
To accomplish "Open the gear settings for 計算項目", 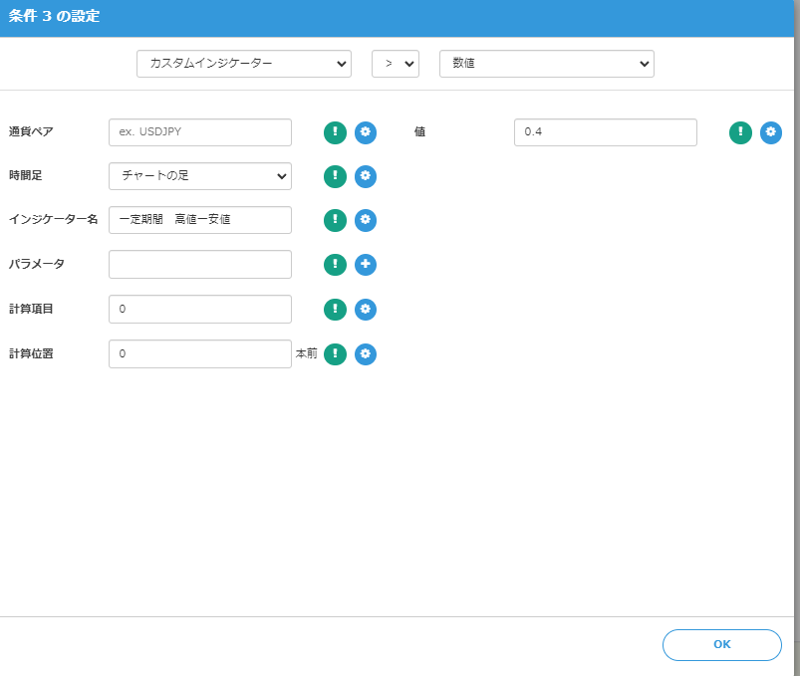I will pos(366,310).
